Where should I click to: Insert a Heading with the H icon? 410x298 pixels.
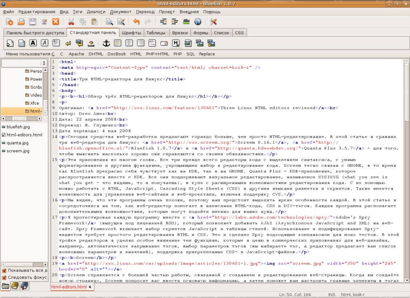tap(176, 43)
